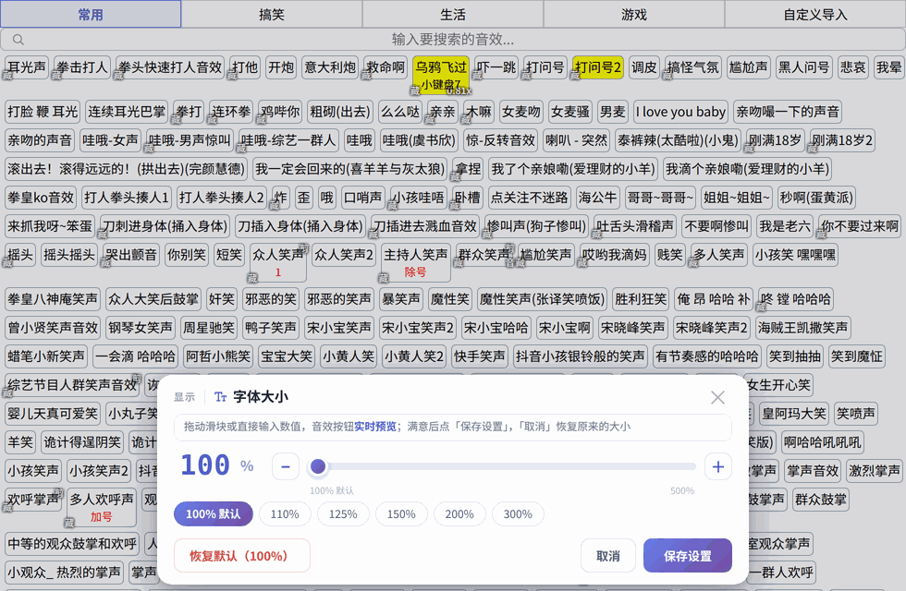Play the 胜利狂笑 sound effect

641,299
